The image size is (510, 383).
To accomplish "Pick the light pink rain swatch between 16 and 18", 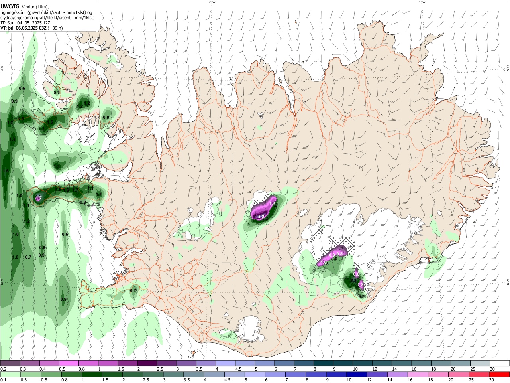I will click(x=418, y=374).
